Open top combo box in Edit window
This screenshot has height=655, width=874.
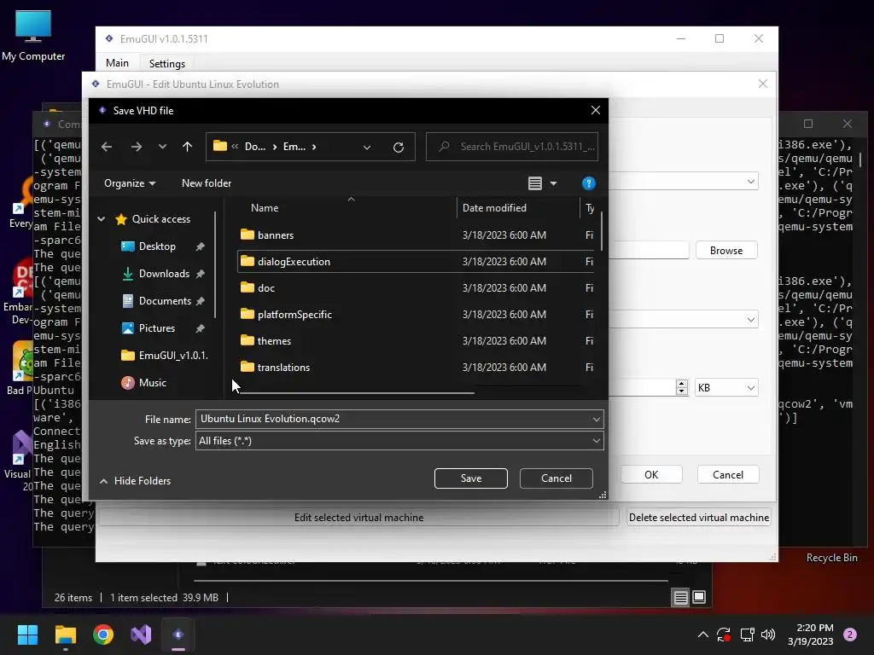click(x=684, y=182)
